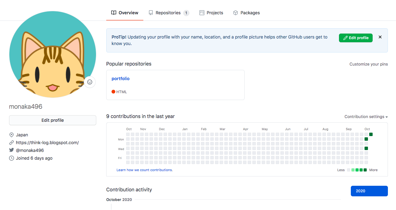Click the monaka496 username

point(26,107)
